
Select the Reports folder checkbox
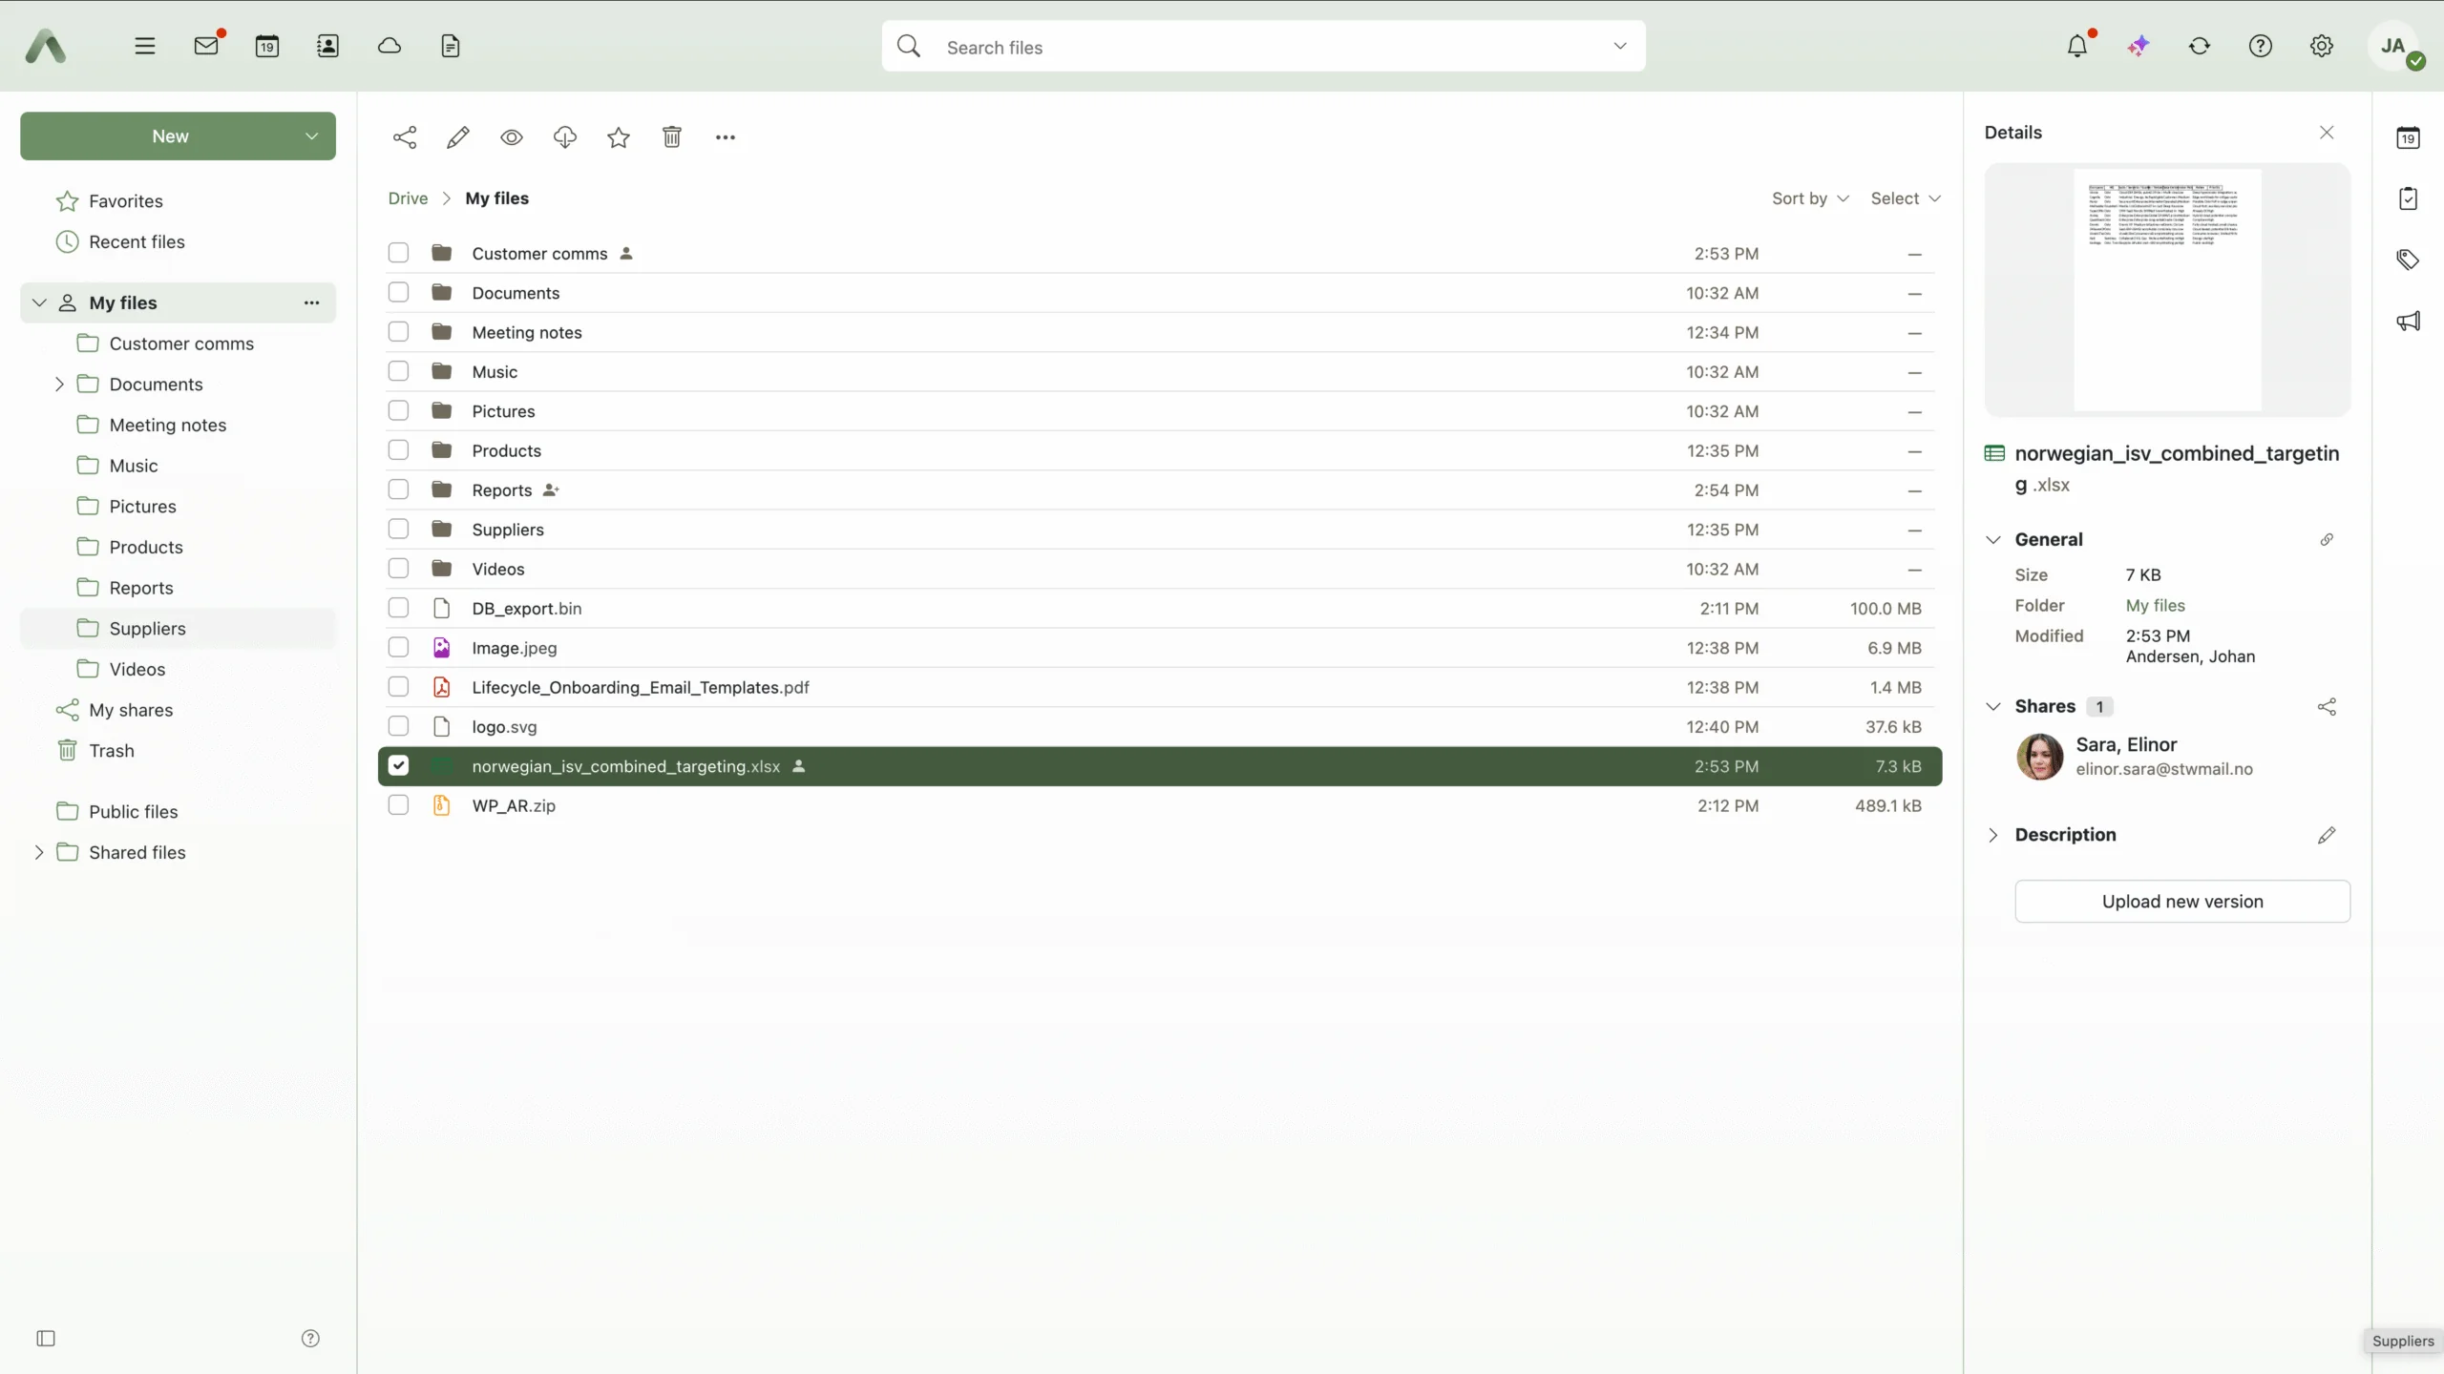click(x=398, y=489)
